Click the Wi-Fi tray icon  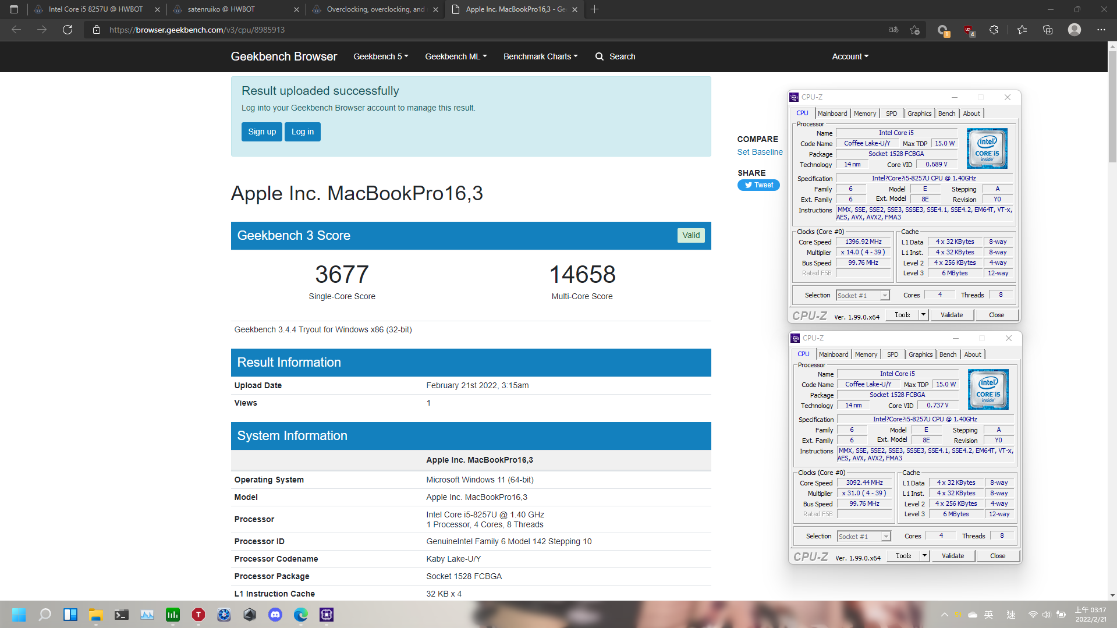[x=1033, y=615]
